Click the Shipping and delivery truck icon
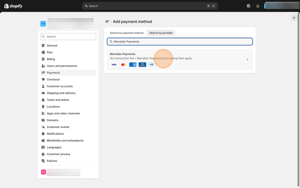This screenshot has height=188, width=300. pyautogui.click(x=43, y=93)
